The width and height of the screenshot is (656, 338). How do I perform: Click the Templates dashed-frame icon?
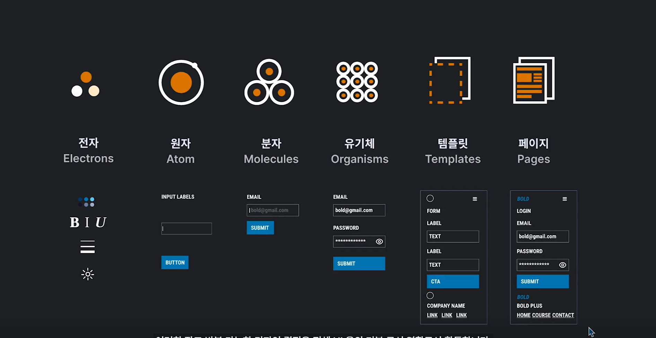click(449, 80)
